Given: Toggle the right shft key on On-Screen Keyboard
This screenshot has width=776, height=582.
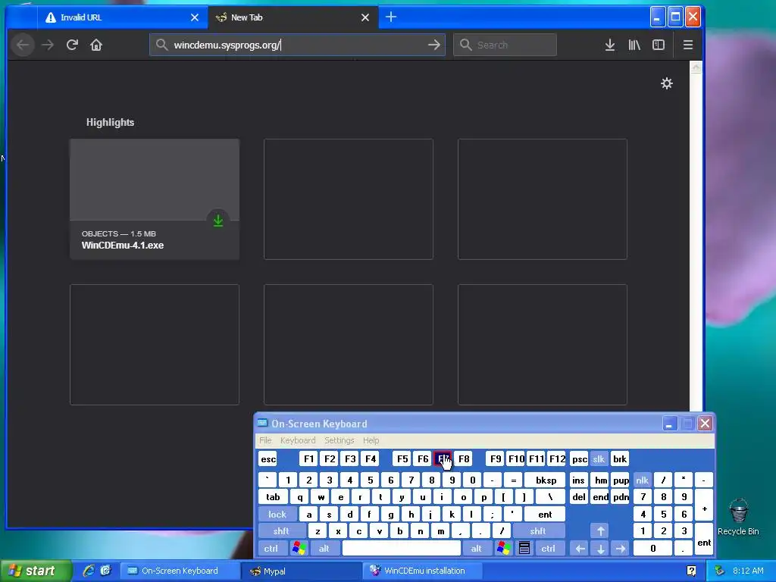Looking at the screenshot, I should point(538,531).
